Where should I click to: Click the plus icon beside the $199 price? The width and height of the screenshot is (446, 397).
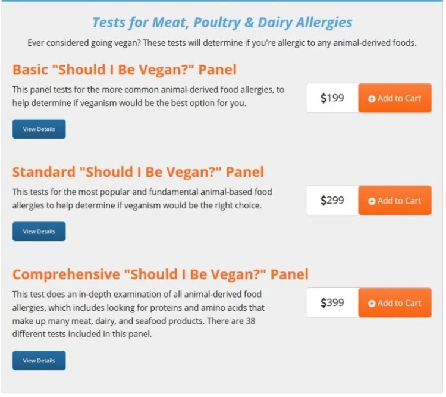point(372,99)
